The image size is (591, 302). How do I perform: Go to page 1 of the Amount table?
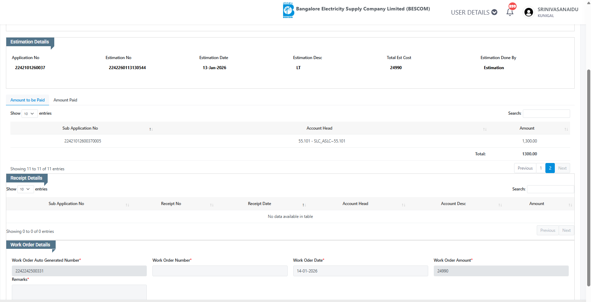(541, 168)
